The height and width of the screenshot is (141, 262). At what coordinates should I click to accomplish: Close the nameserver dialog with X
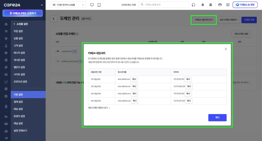(226, 49)
